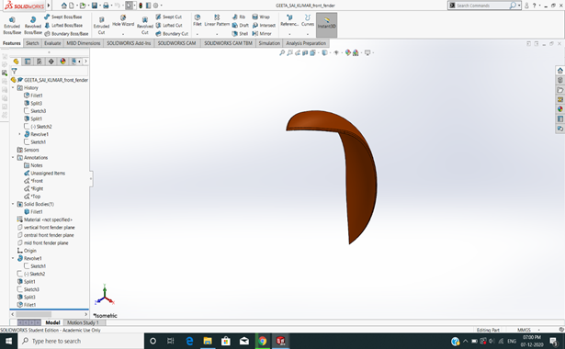Toggle the feature tree filter icon
The image size is (565, 349).
click(x=14, y=71)
